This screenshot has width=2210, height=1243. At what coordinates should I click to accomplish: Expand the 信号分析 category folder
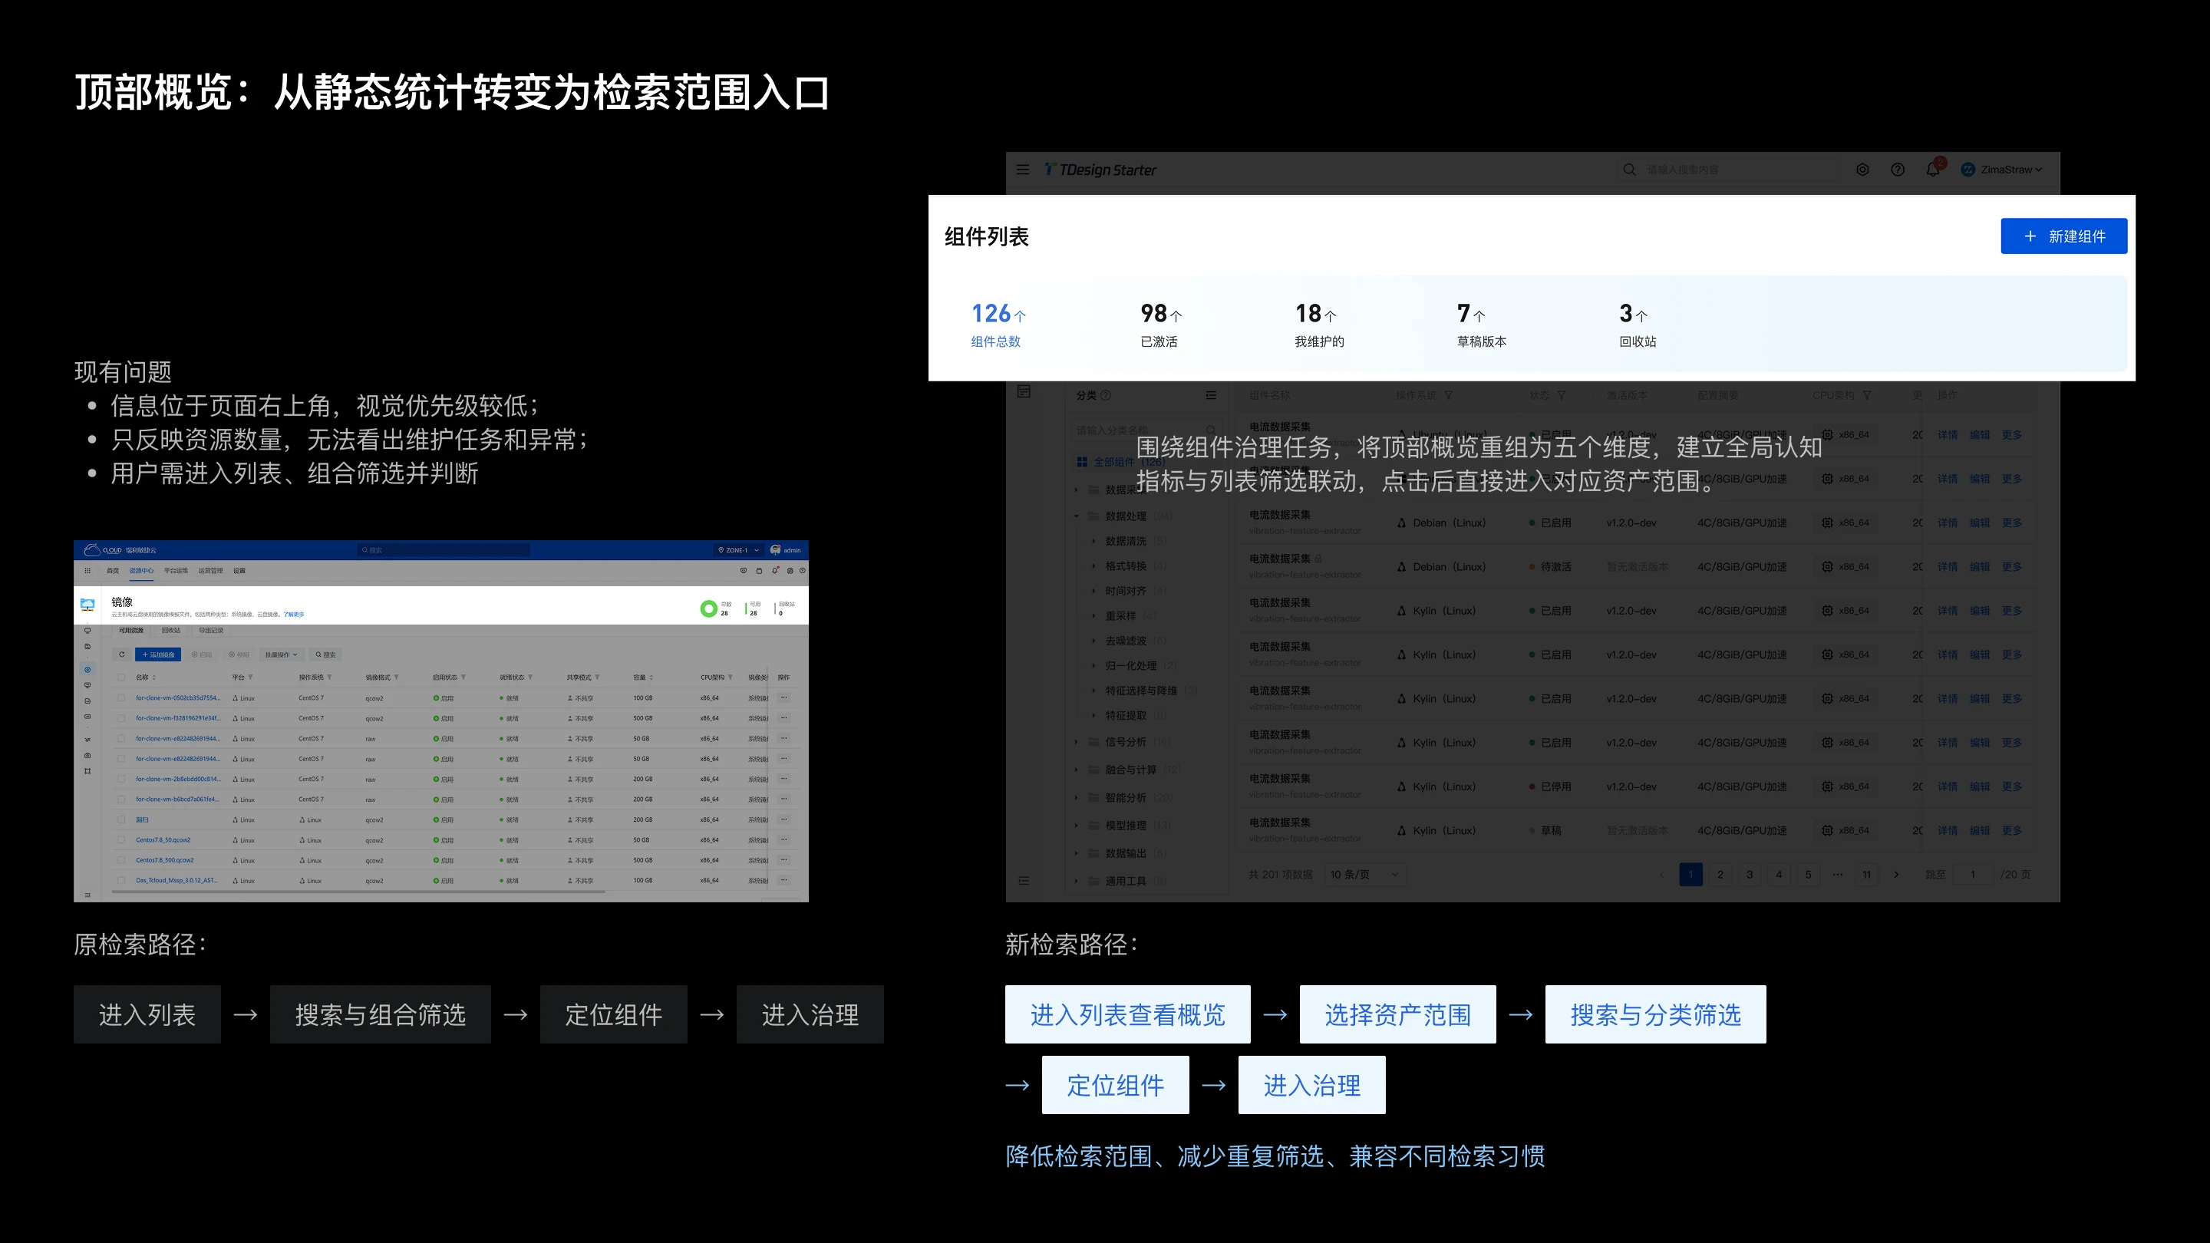1077,742
